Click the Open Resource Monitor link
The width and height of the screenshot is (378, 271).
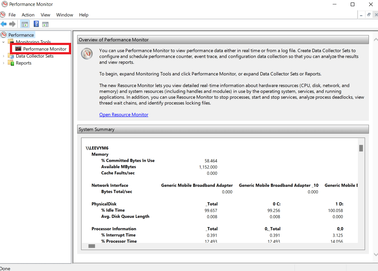(124, 115)
